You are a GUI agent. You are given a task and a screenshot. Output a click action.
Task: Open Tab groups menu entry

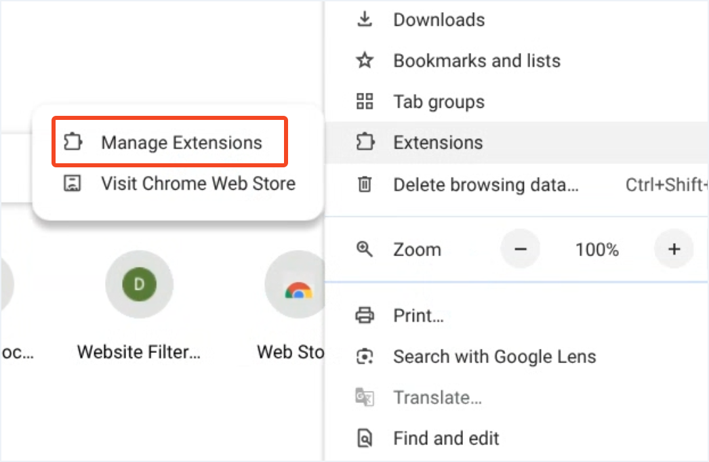516,102
